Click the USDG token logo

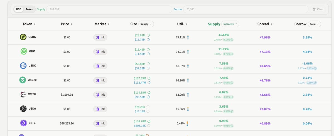pos(23,37)
